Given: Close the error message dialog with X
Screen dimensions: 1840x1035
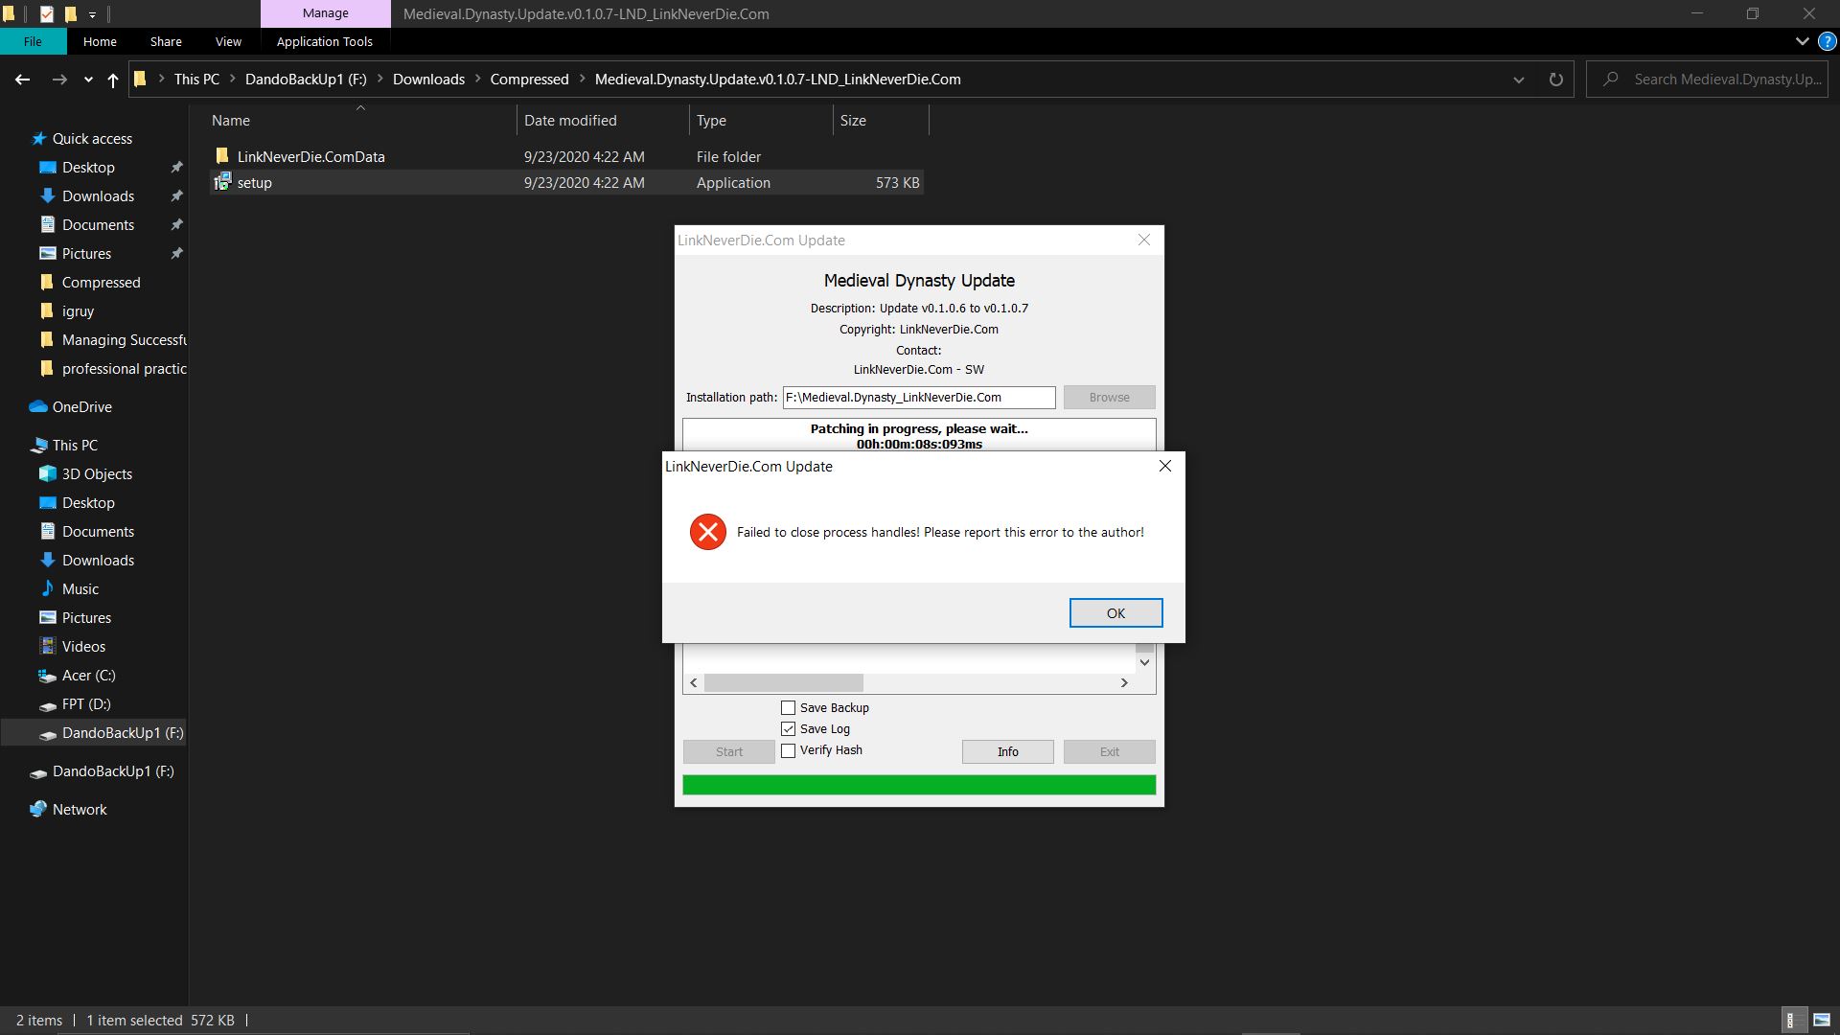Looking at the screenshot, I should point(1165,466).
